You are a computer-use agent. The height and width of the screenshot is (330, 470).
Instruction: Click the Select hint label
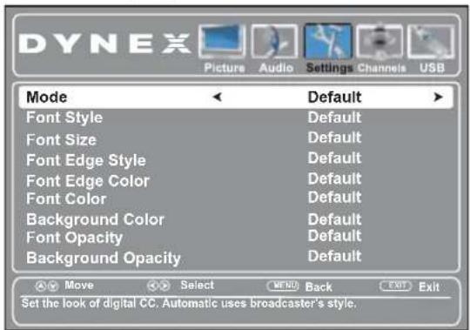coord(198,285)
